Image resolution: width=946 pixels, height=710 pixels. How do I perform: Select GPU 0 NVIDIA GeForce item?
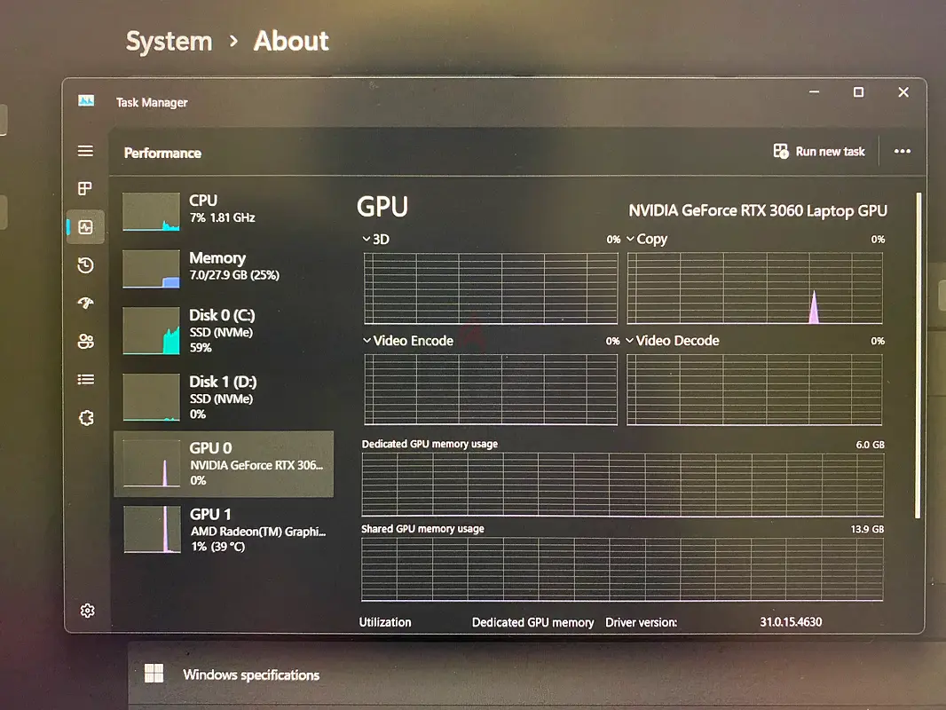pyautogui.click(x=224, y=464)
